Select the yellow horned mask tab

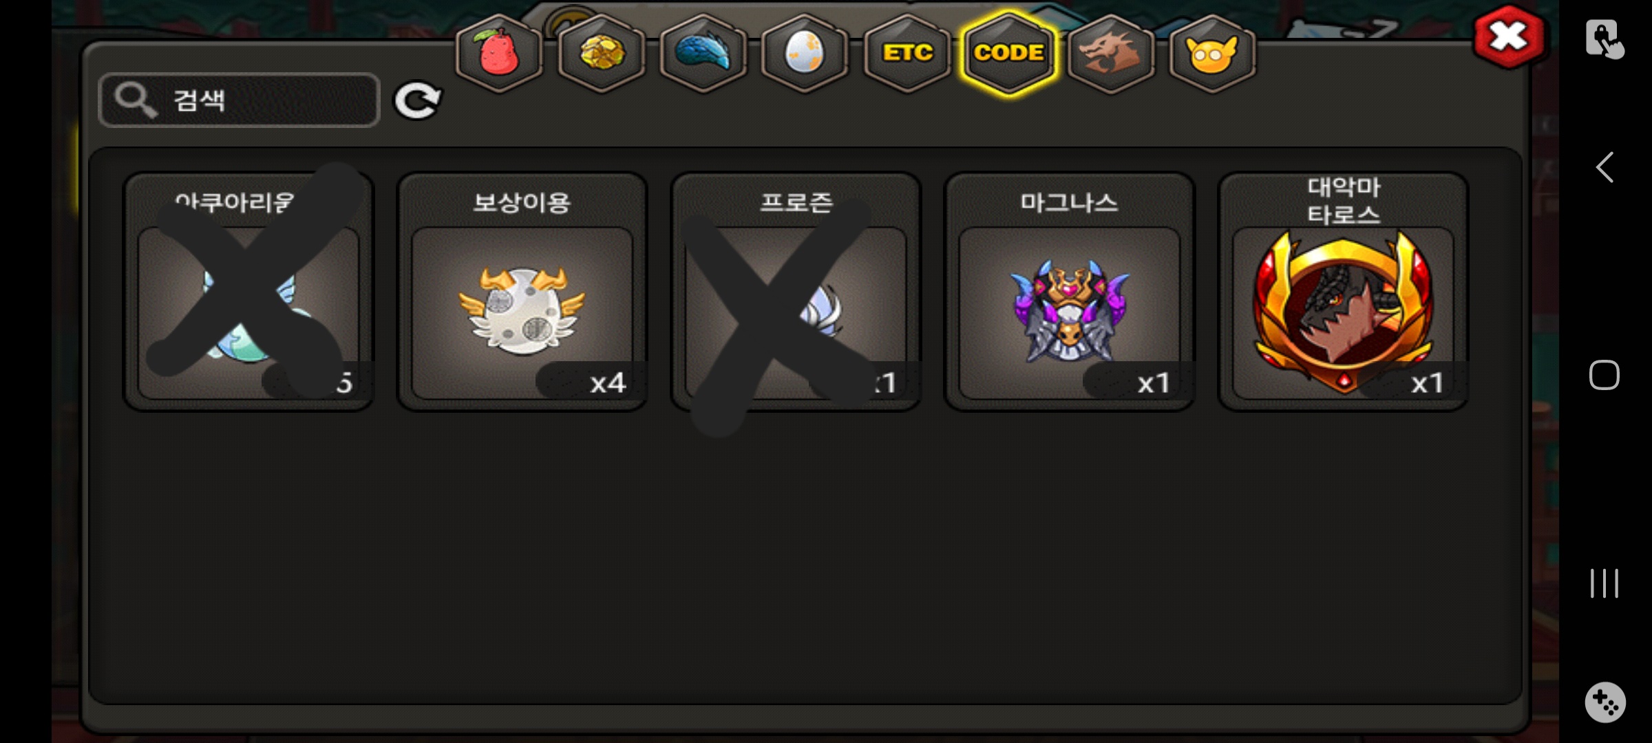pos(1212,53)
